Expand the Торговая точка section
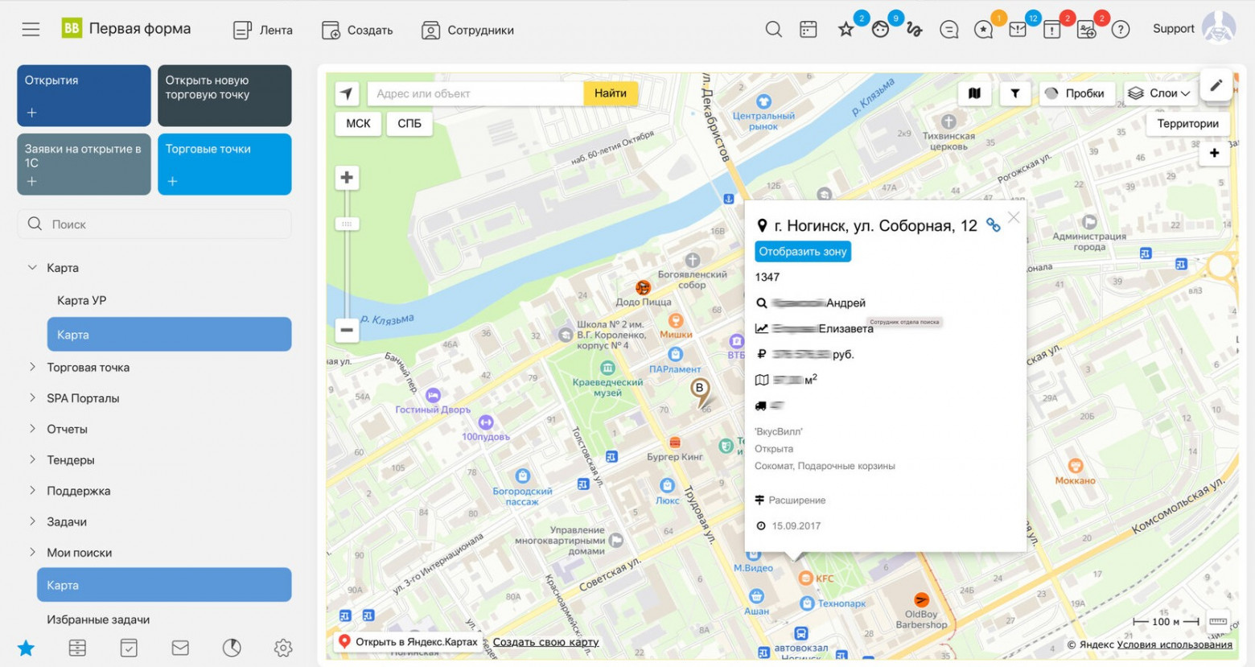Screen dimensions: 1255x667 click(88, 367)
